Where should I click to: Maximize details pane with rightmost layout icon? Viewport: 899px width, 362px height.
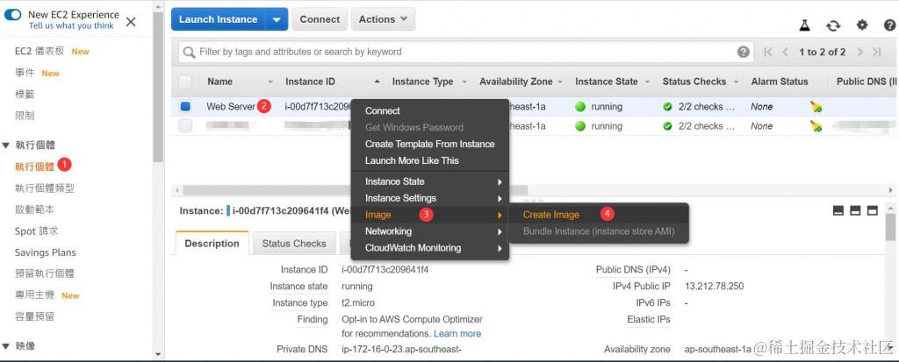pos(874,210)
